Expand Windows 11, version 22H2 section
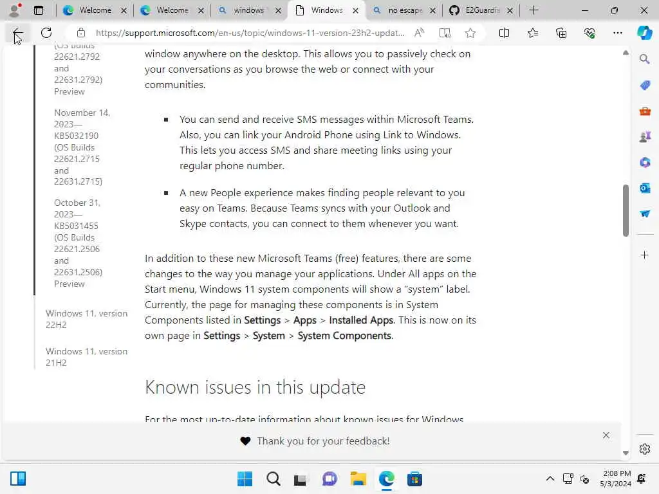Screen dimensions: 659x494 (x=87, y=319)
